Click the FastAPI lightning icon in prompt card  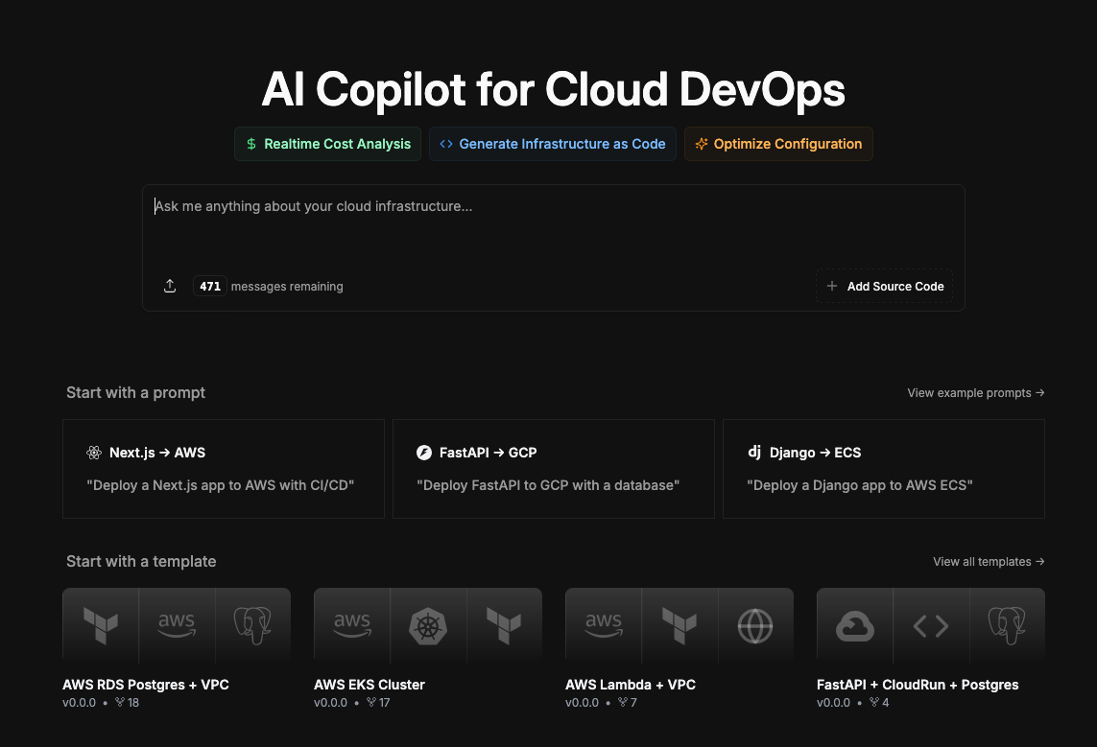[424, 452]
